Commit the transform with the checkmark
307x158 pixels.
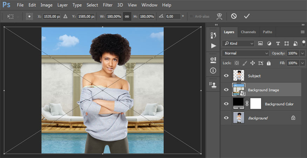(247, 16)
